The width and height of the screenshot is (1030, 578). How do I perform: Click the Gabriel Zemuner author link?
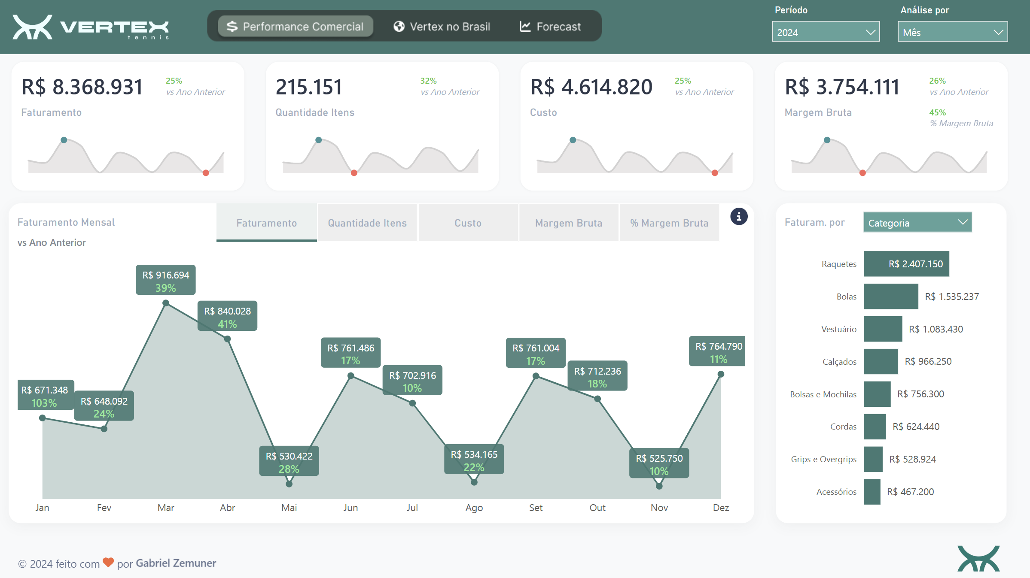tap(176, 563)
